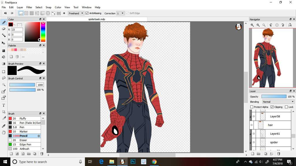
Task: Select the Lasso tool
Action: tap(3, 78)
